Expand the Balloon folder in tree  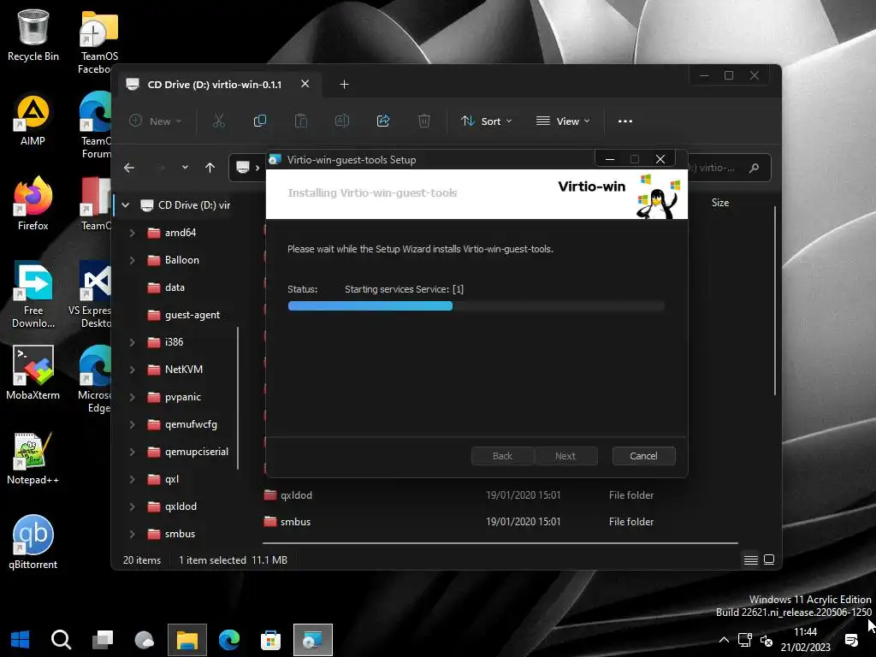pyautogui.click(x=133, y=260)
